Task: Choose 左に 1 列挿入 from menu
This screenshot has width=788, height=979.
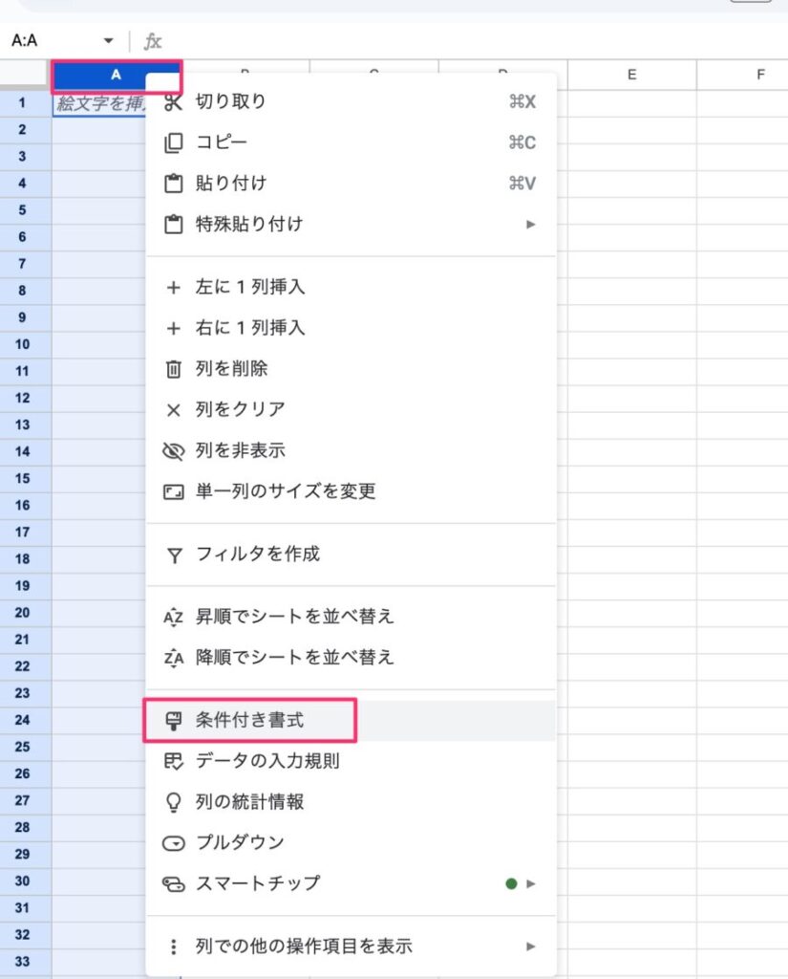Action: [351, 287]
